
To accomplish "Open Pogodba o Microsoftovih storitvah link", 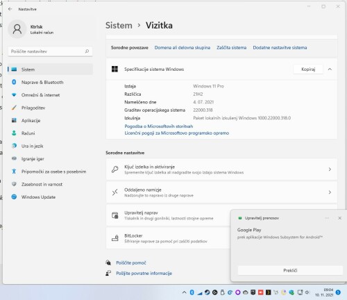I will [x=159, y=126].
